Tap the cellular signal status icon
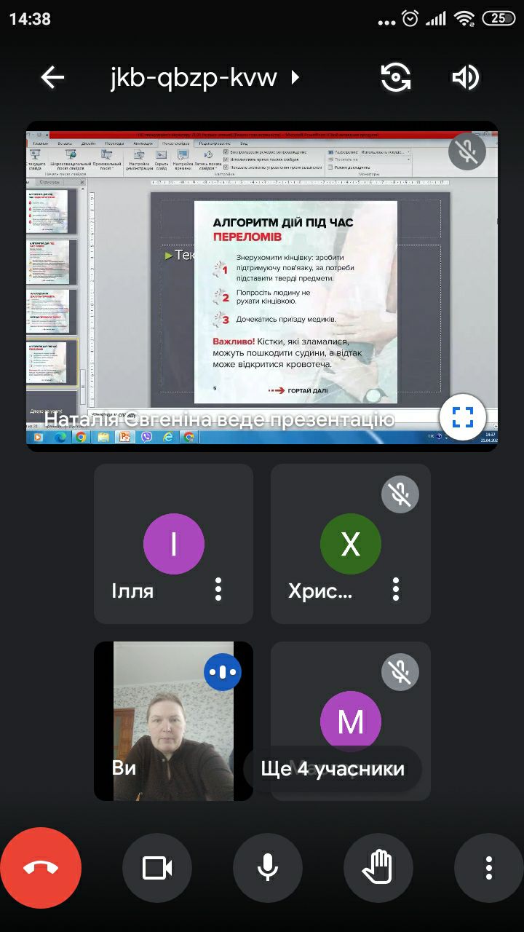524x932 pixels. [x=436, y=19]
